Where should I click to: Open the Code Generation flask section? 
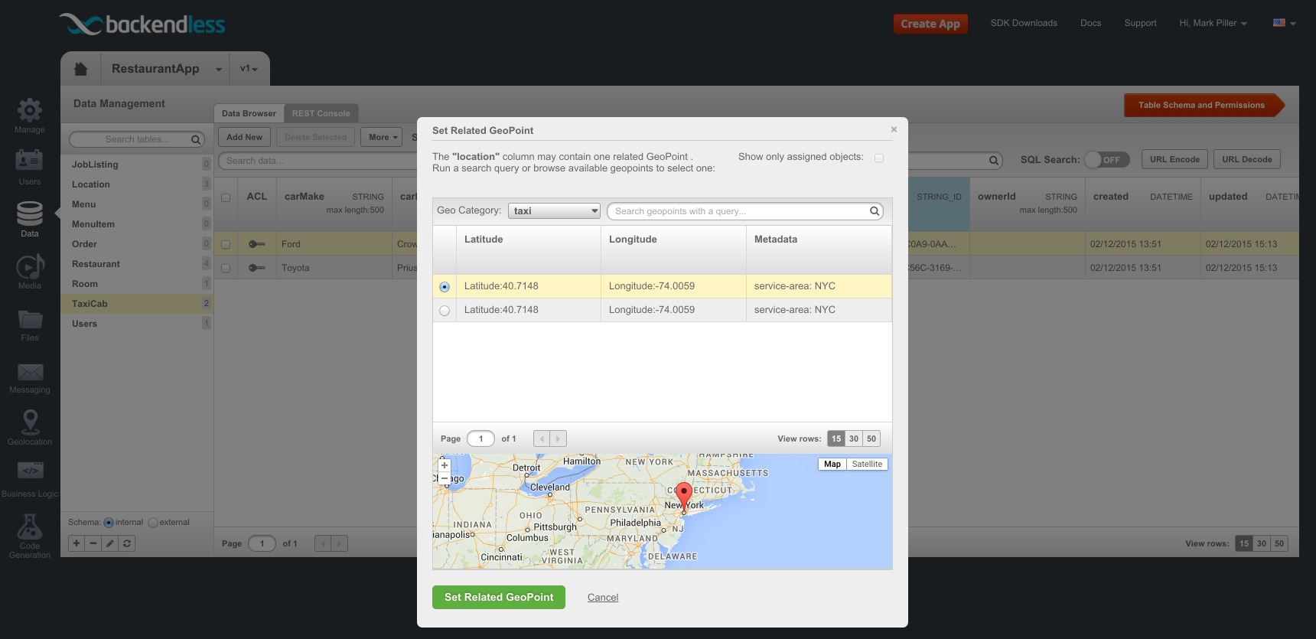coord(29,536)
